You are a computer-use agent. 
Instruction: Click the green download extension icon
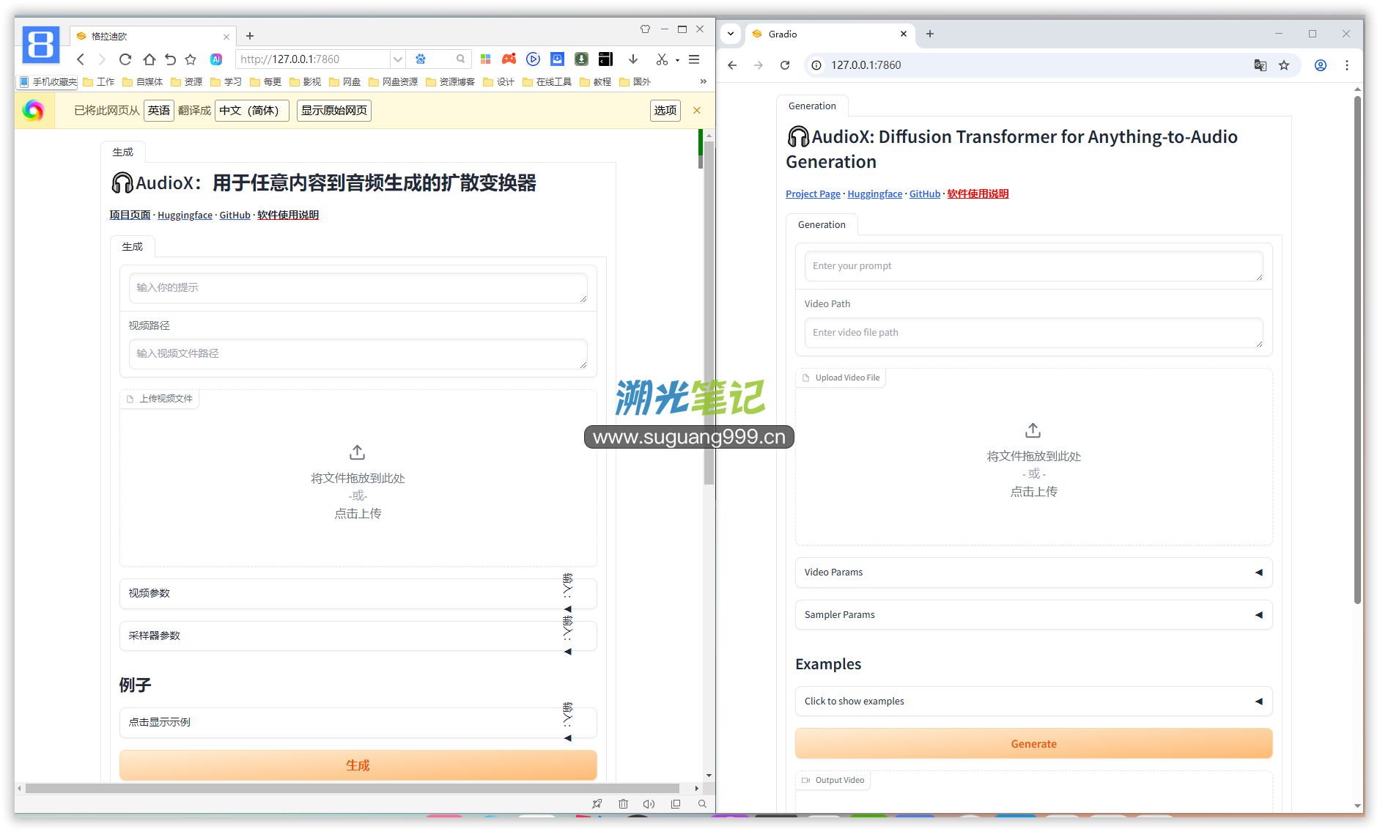(581, 59)
